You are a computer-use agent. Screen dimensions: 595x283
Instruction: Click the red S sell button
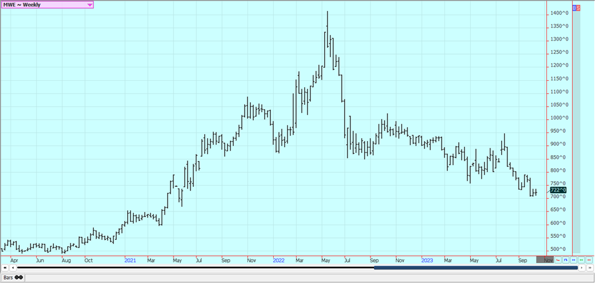point(579,8)
